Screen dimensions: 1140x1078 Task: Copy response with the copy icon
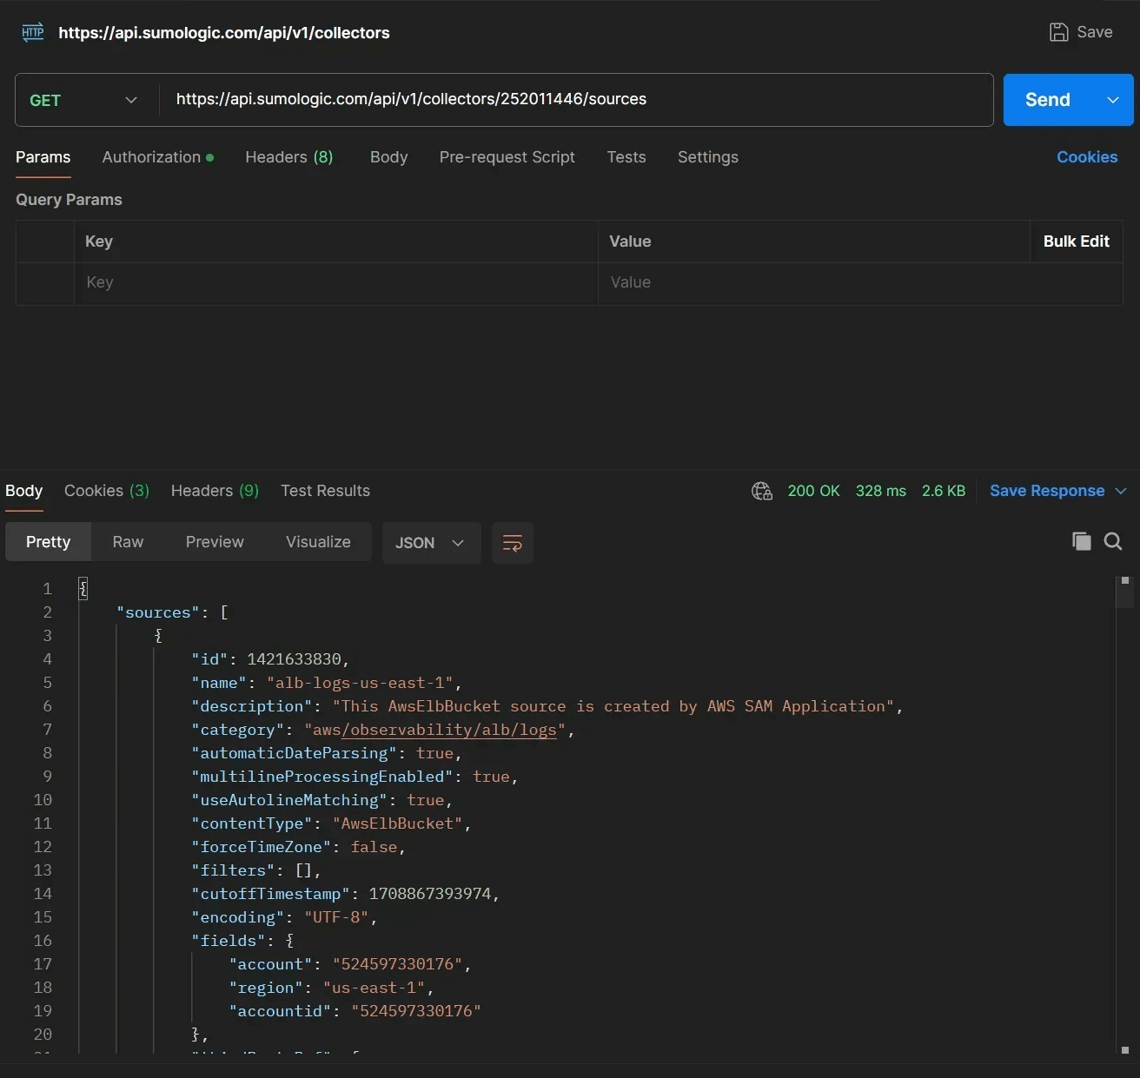pyautogui.click(x=1081, y=541)
